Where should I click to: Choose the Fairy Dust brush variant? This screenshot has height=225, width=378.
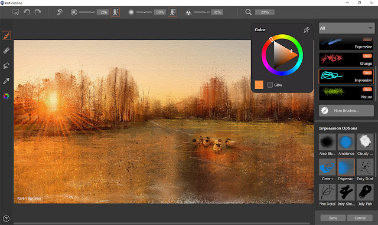click(365, 170)
